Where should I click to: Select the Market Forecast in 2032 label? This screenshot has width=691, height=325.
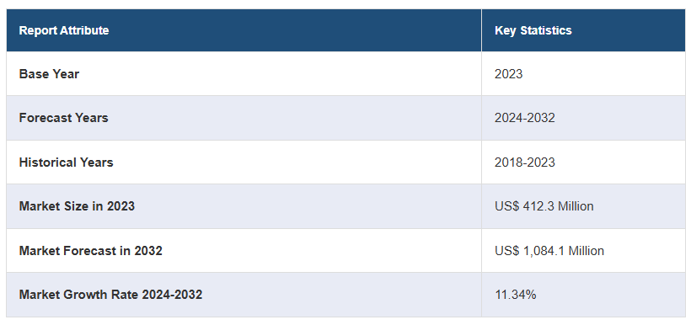pyautogui.click(x=91, y=251)
